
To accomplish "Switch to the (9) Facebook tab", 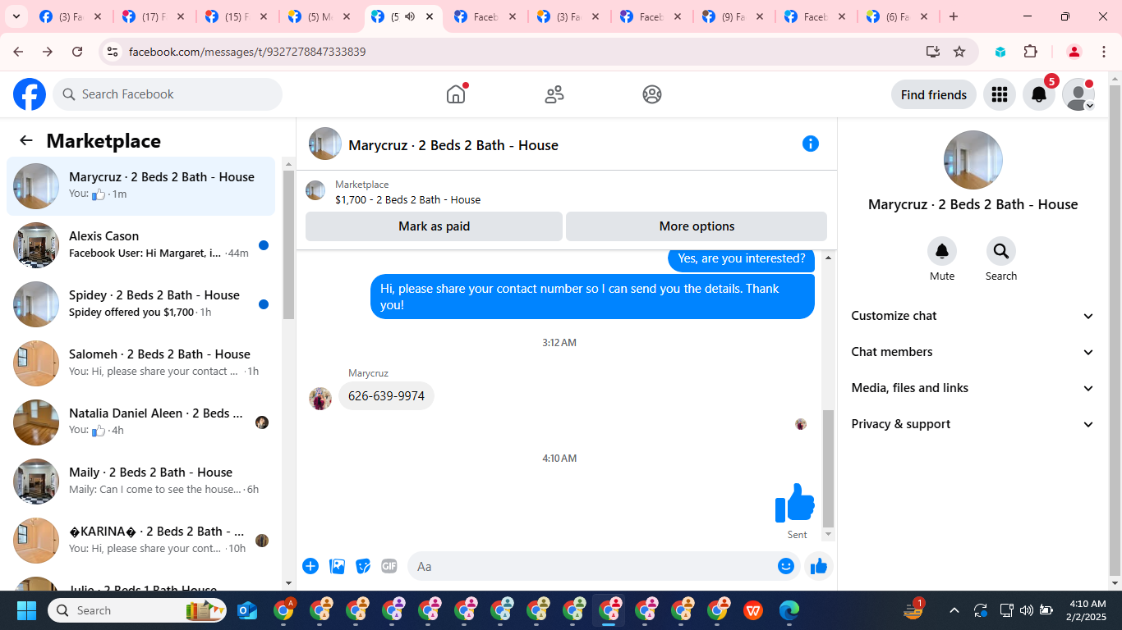I will (733, 16).
